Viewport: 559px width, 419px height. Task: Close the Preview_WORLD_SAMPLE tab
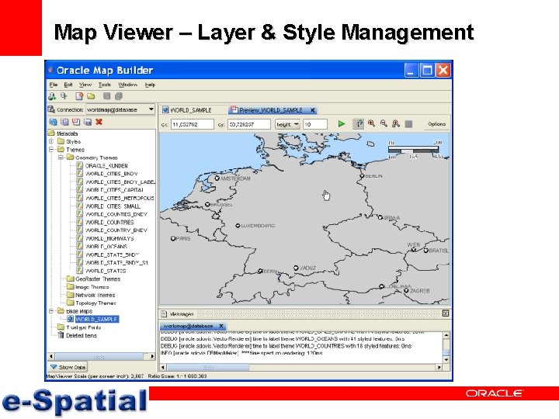pyautogui.click(x=313, y=110)
